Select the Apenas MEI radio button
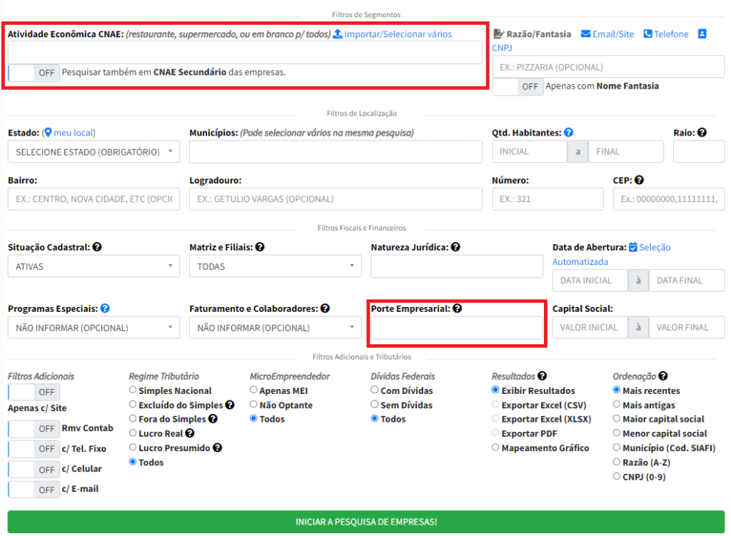The image size is (731, 536). tap(253, 390)
